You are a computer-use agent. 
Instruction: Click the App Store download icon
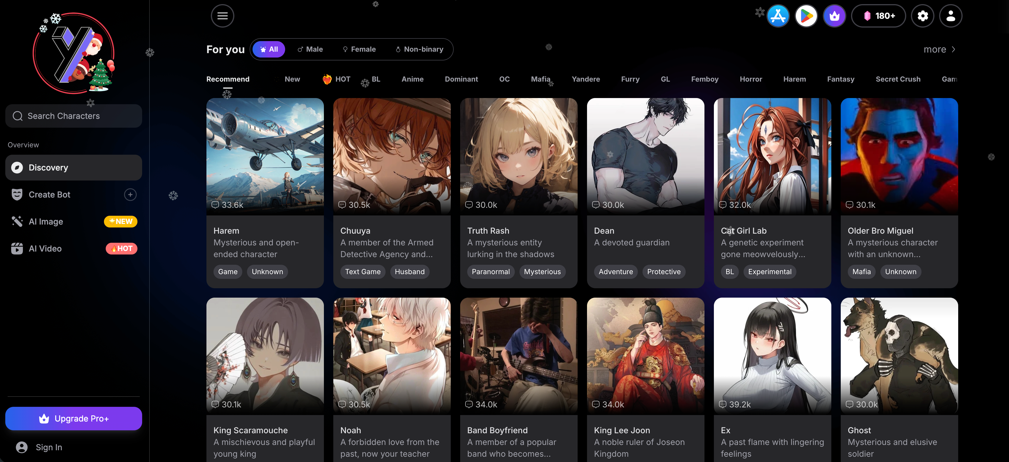(778, 16)
